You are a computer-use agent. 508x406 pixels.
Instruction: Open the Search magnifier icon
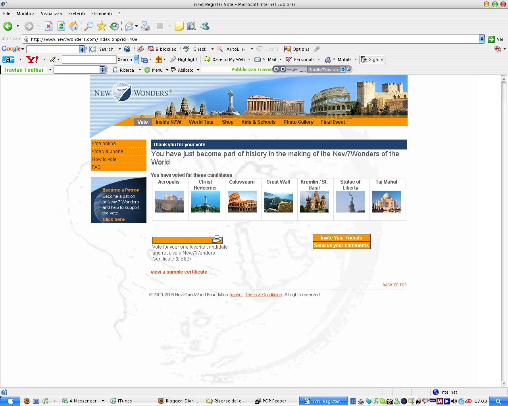click(x=89, y=26)
